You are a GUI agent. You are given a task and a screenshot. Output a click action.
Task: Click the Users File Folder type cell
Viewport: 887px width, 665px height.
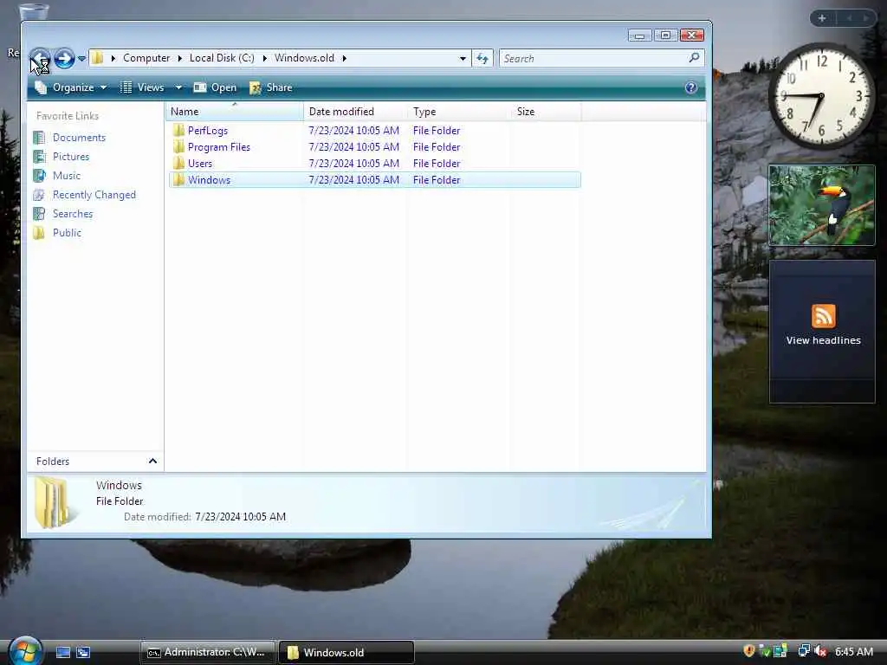[437, 164]
